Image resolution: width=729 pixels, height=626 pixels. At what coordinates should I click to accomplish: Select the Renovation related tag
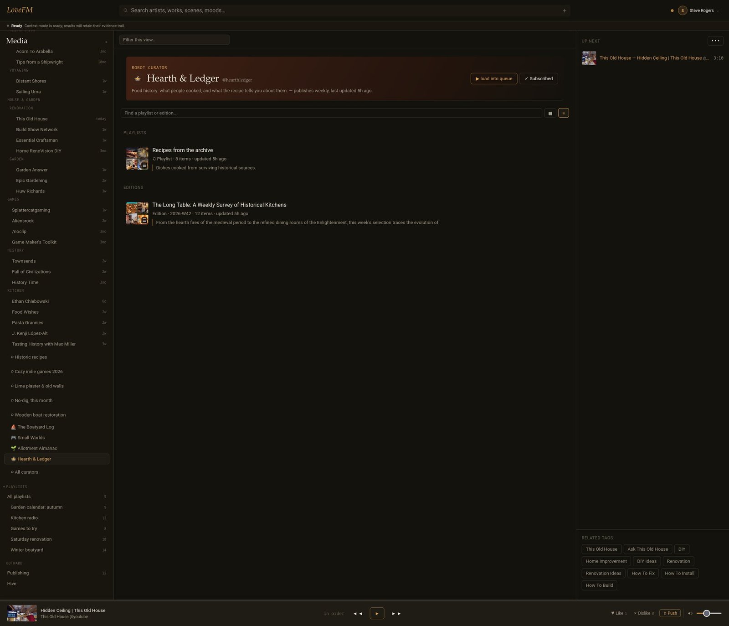pyautogui.click(x=678, y=561)
